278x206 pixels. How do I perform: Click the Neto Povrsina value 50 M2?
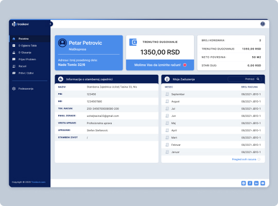256,57
